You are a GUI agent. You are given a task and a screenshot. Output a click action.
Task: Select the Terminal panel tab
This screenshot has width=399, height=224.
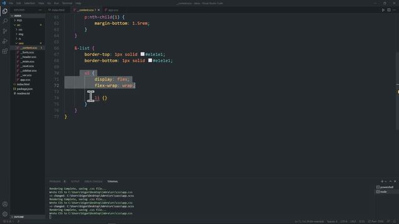coord(112,181)
